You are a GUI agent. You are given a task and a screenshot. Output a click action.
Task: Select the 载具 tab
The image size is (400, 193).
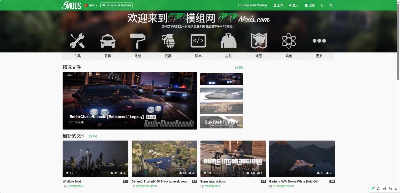click(107, 56)
